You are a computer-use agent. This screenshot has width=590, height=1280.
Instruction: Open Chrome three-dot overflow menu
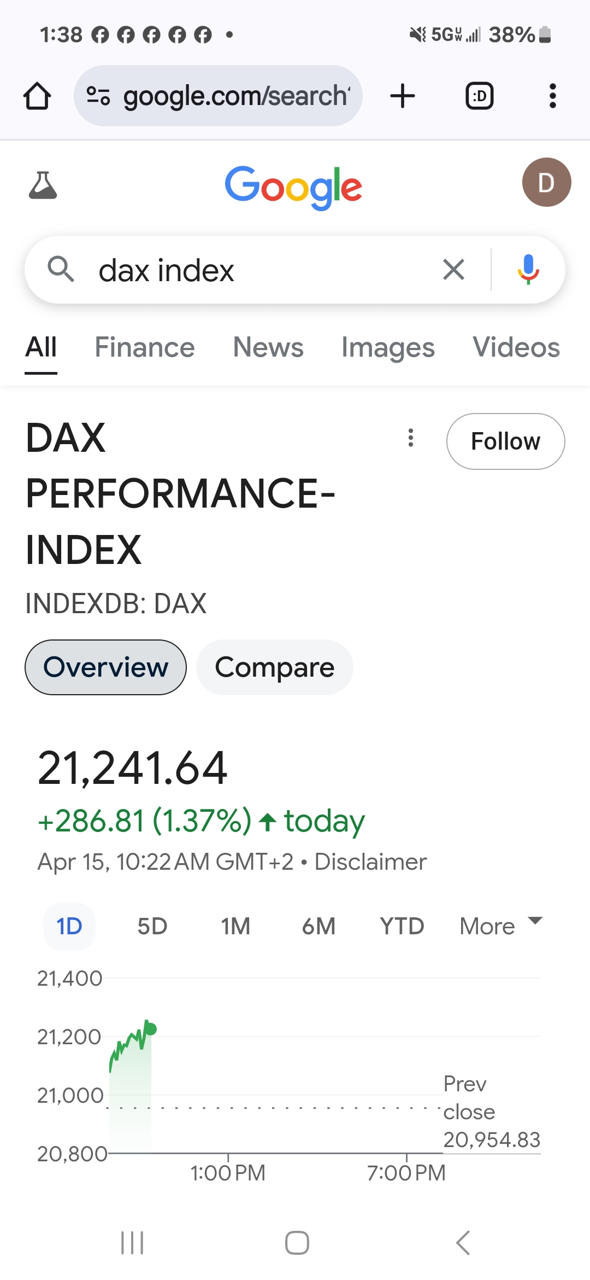pos(552,96)
